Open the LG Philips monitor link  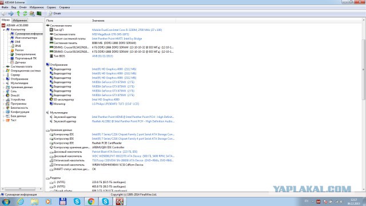pos(116,104)
